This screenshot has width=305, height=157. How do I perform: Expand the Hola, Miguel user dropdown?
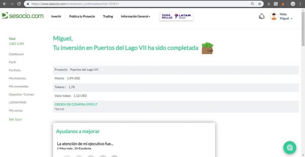click(286, 16)
